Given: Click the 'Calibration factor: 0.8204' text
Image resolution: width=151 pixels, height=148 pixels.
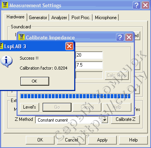Looking at the screenshot, I should [x=43, y=68].
